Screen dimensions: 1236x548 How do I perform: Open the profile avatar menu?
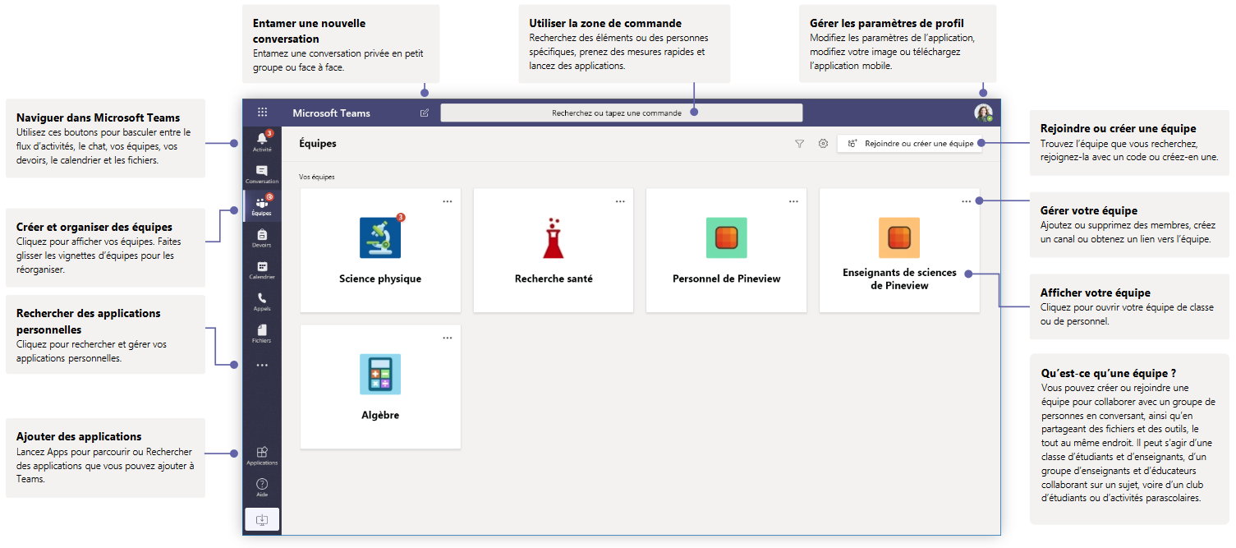[x=983, y=113]
